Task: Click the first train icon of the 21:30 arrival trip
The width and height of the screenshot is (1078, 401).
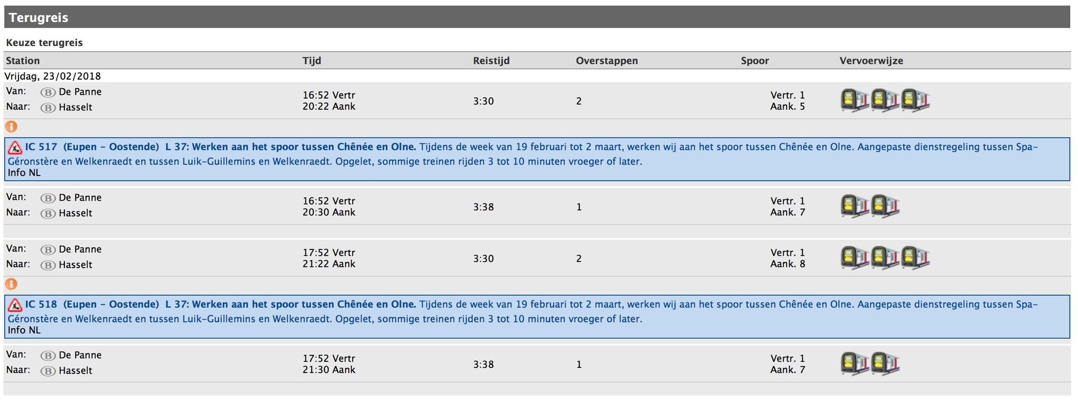Action: [855, 364]
